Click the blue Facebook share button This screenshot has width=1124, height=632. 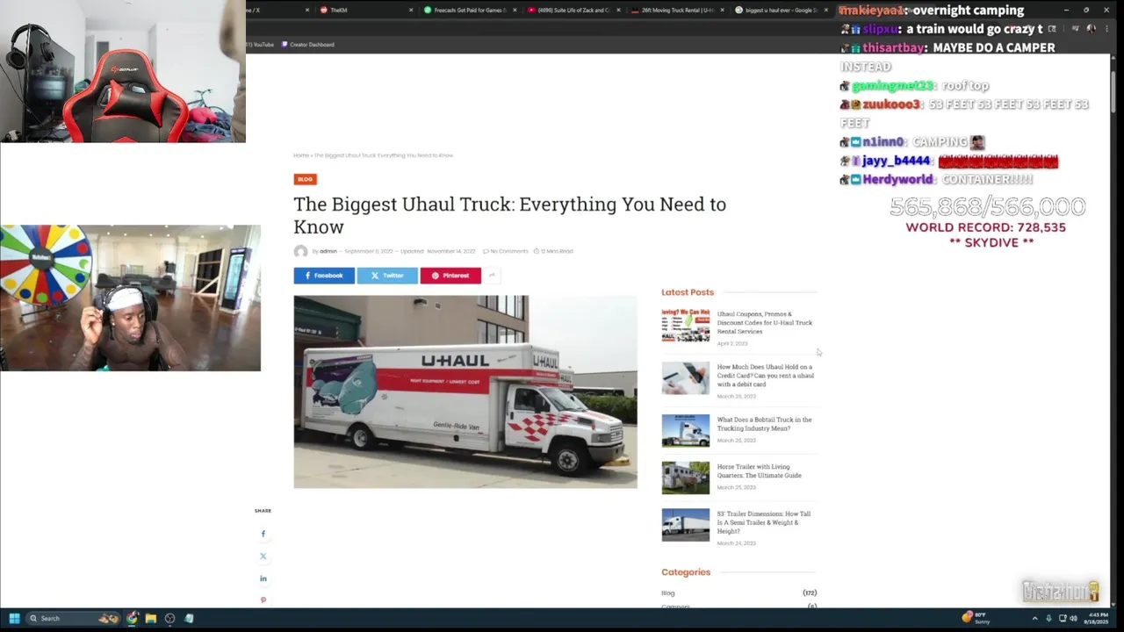click(x=324, y=276)
